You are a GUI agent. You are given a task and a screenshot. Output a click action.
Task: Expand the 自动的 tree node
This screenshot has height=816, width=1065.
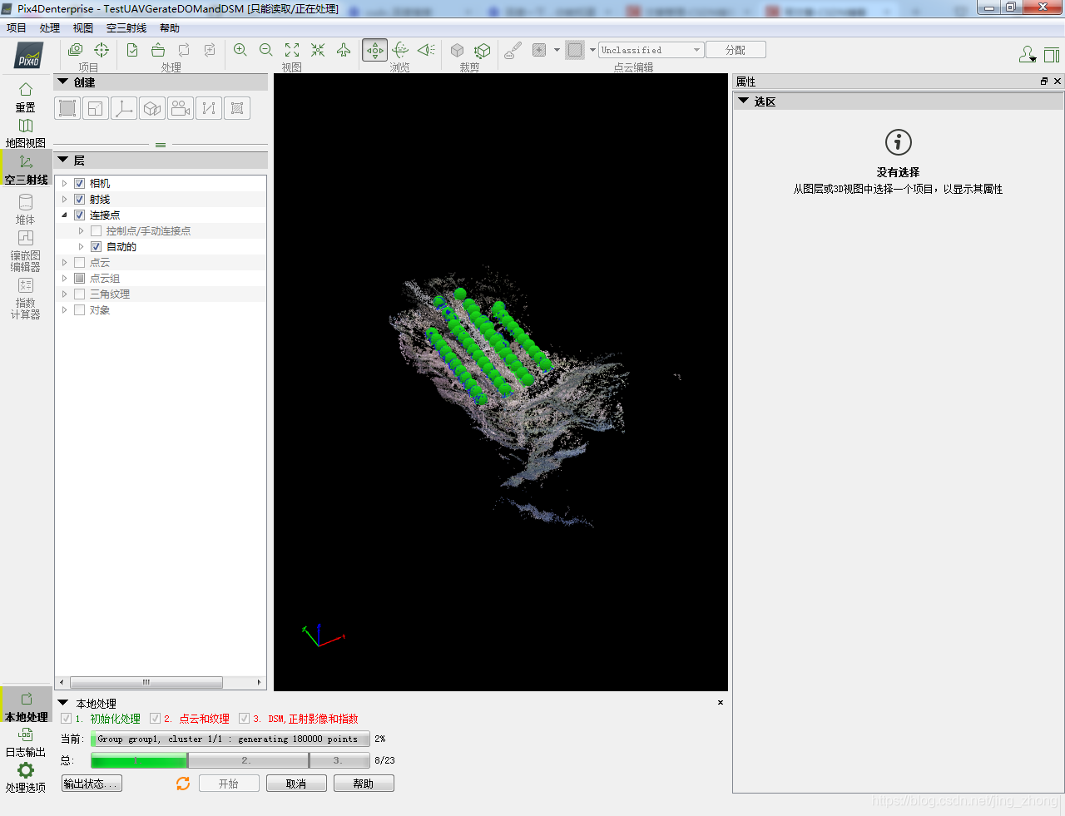click(x=82, y=247)
